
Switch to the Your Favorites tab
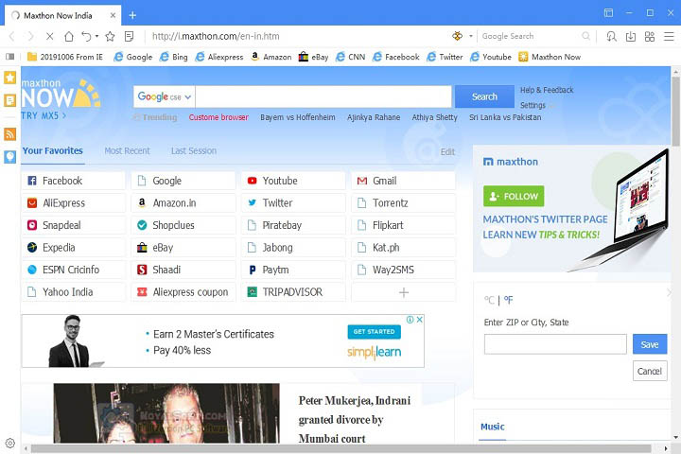click(53, 150)
